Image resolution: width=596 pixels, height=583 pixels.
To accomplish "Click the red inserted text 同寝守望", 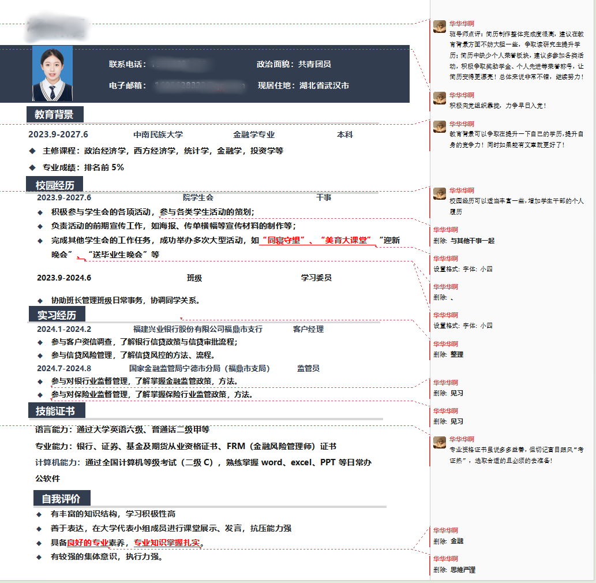I will tap(283, 241).
